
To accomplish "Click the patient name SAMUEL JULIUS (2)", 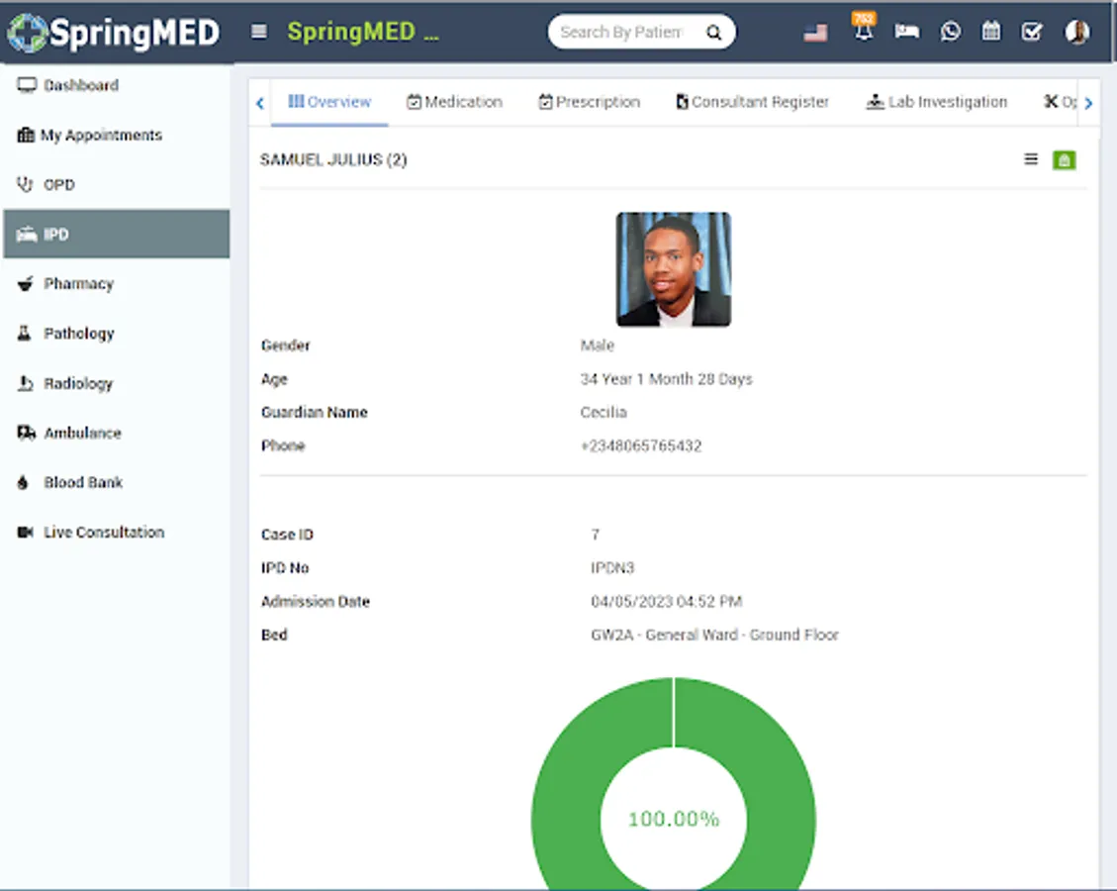I will click(333, 159).
